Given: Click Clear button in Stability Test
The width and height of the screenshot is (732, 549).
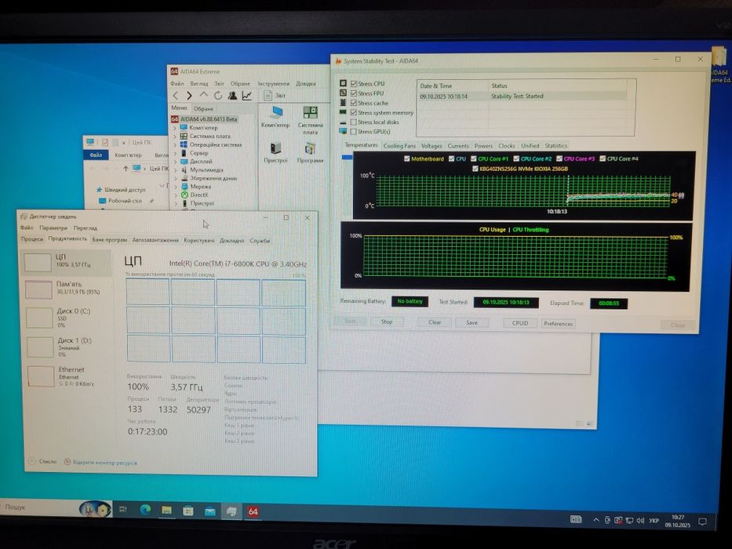Looking at the screenshot, I should click(435, 322).
